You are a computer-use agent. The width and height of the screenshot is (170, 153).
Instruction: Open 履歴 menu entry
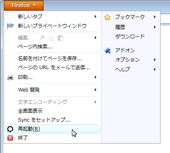(x=131, y=27)
